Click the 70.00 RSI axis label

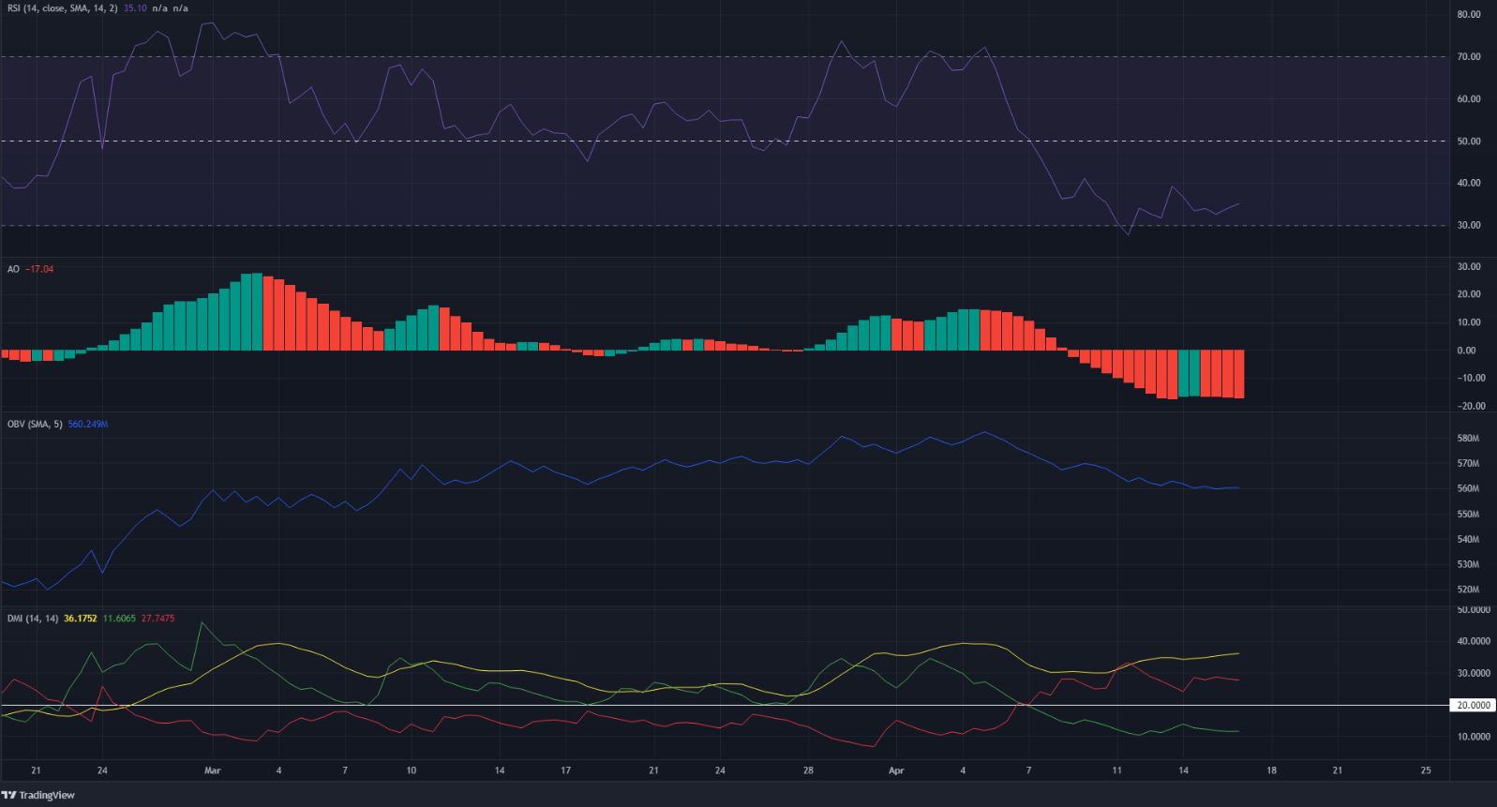(x=1469, y=57)
